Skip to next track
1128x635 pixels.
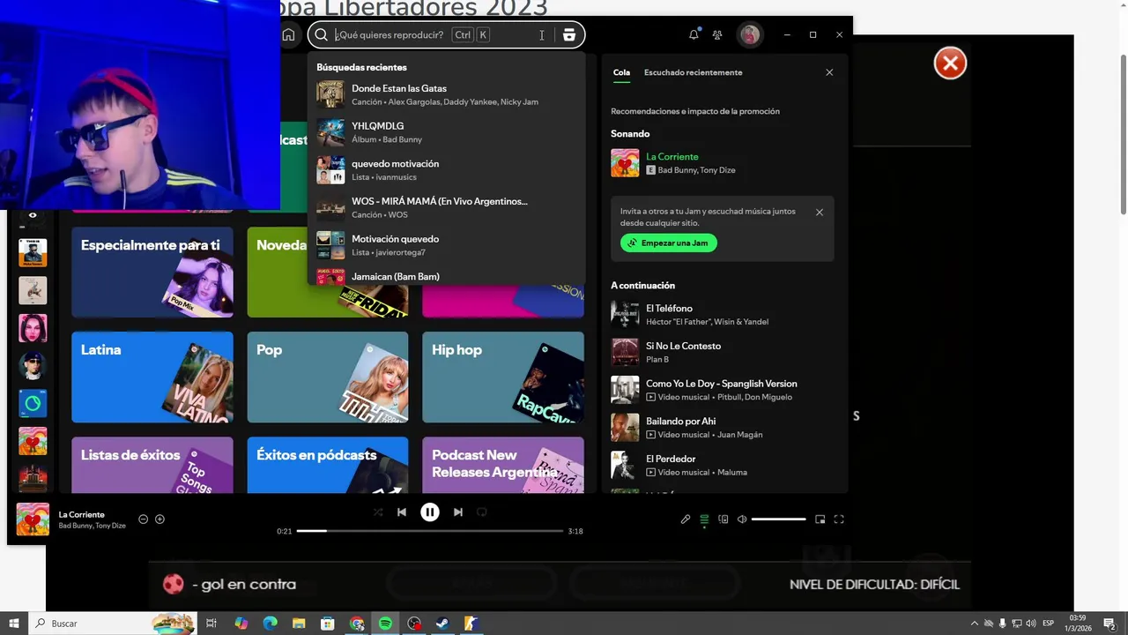tap(458, 512)
